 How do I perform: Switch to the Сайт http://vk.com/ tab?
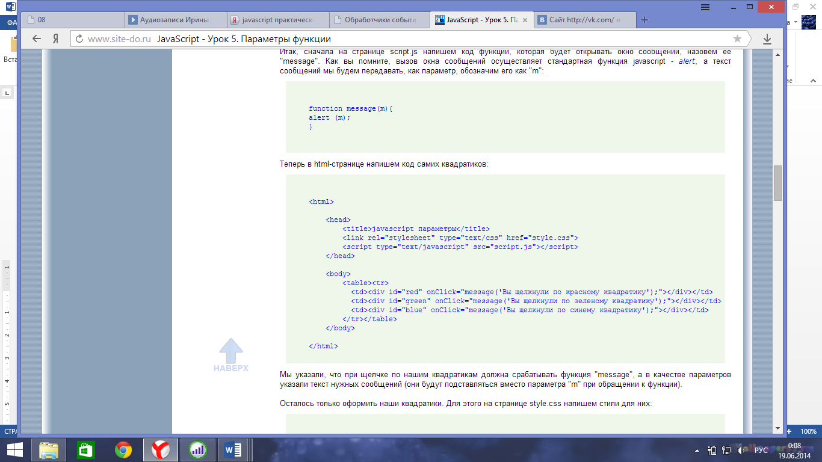click(x=585, y=20)
